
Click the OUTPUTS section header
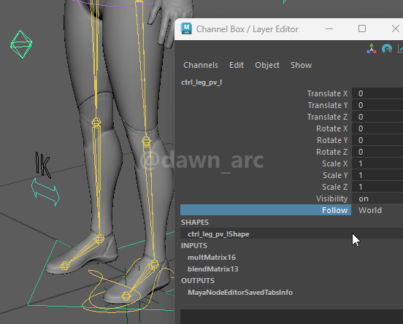tap(198, 280)
